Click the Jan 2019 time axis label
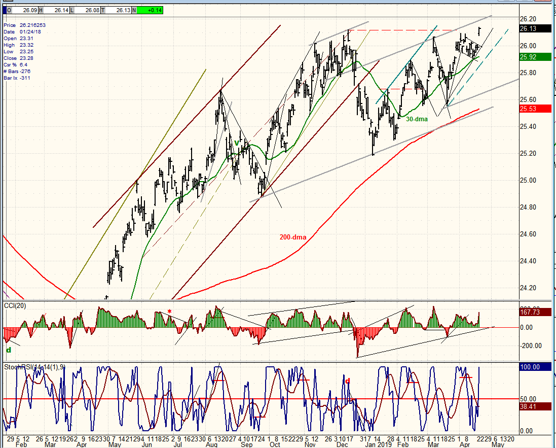556x448 pixels. (x=378, y=445)
